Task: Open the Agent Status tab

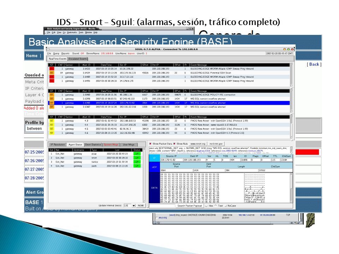Action: click(75, 145)
